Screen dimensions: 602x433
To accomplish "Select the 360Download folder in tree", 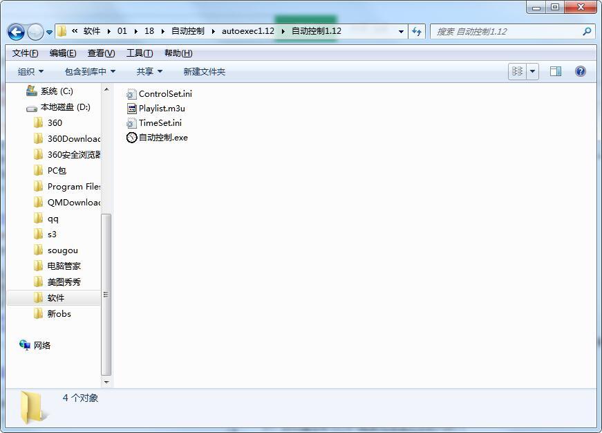I will pyautogui.click(x=74, y=139).
